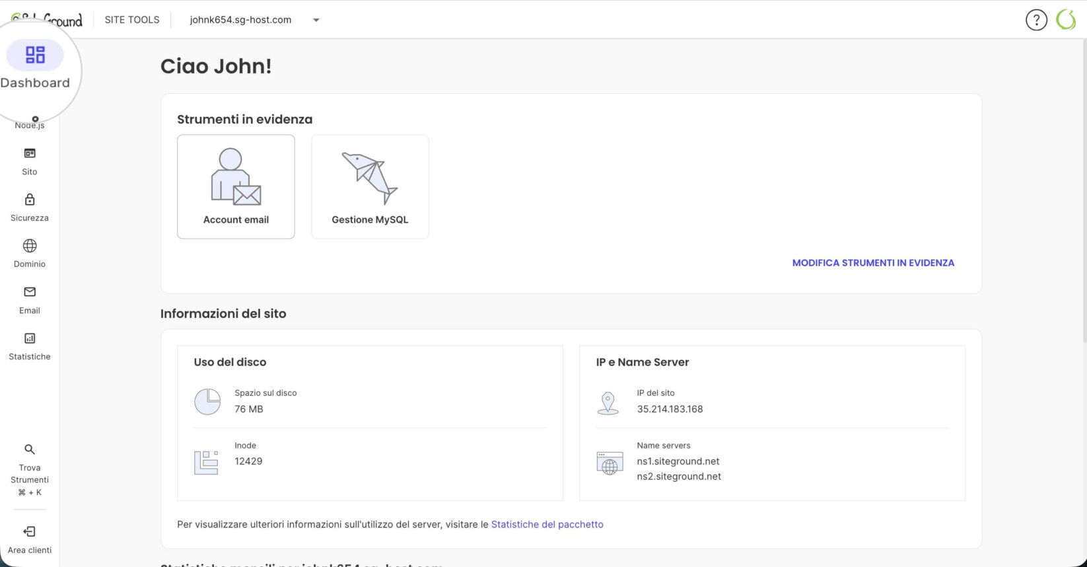Open the Email envelope sidebar icon
This screenshot has width=1087, height=567.
[x=30, y=292]
